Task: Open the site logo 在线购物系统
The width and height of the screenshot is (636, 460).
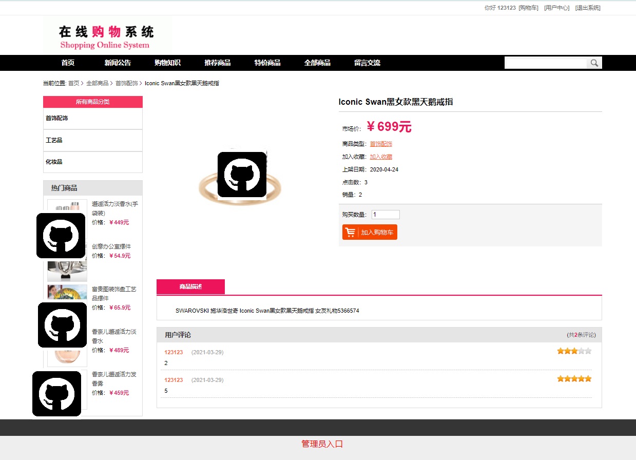Action: [107, 35]
